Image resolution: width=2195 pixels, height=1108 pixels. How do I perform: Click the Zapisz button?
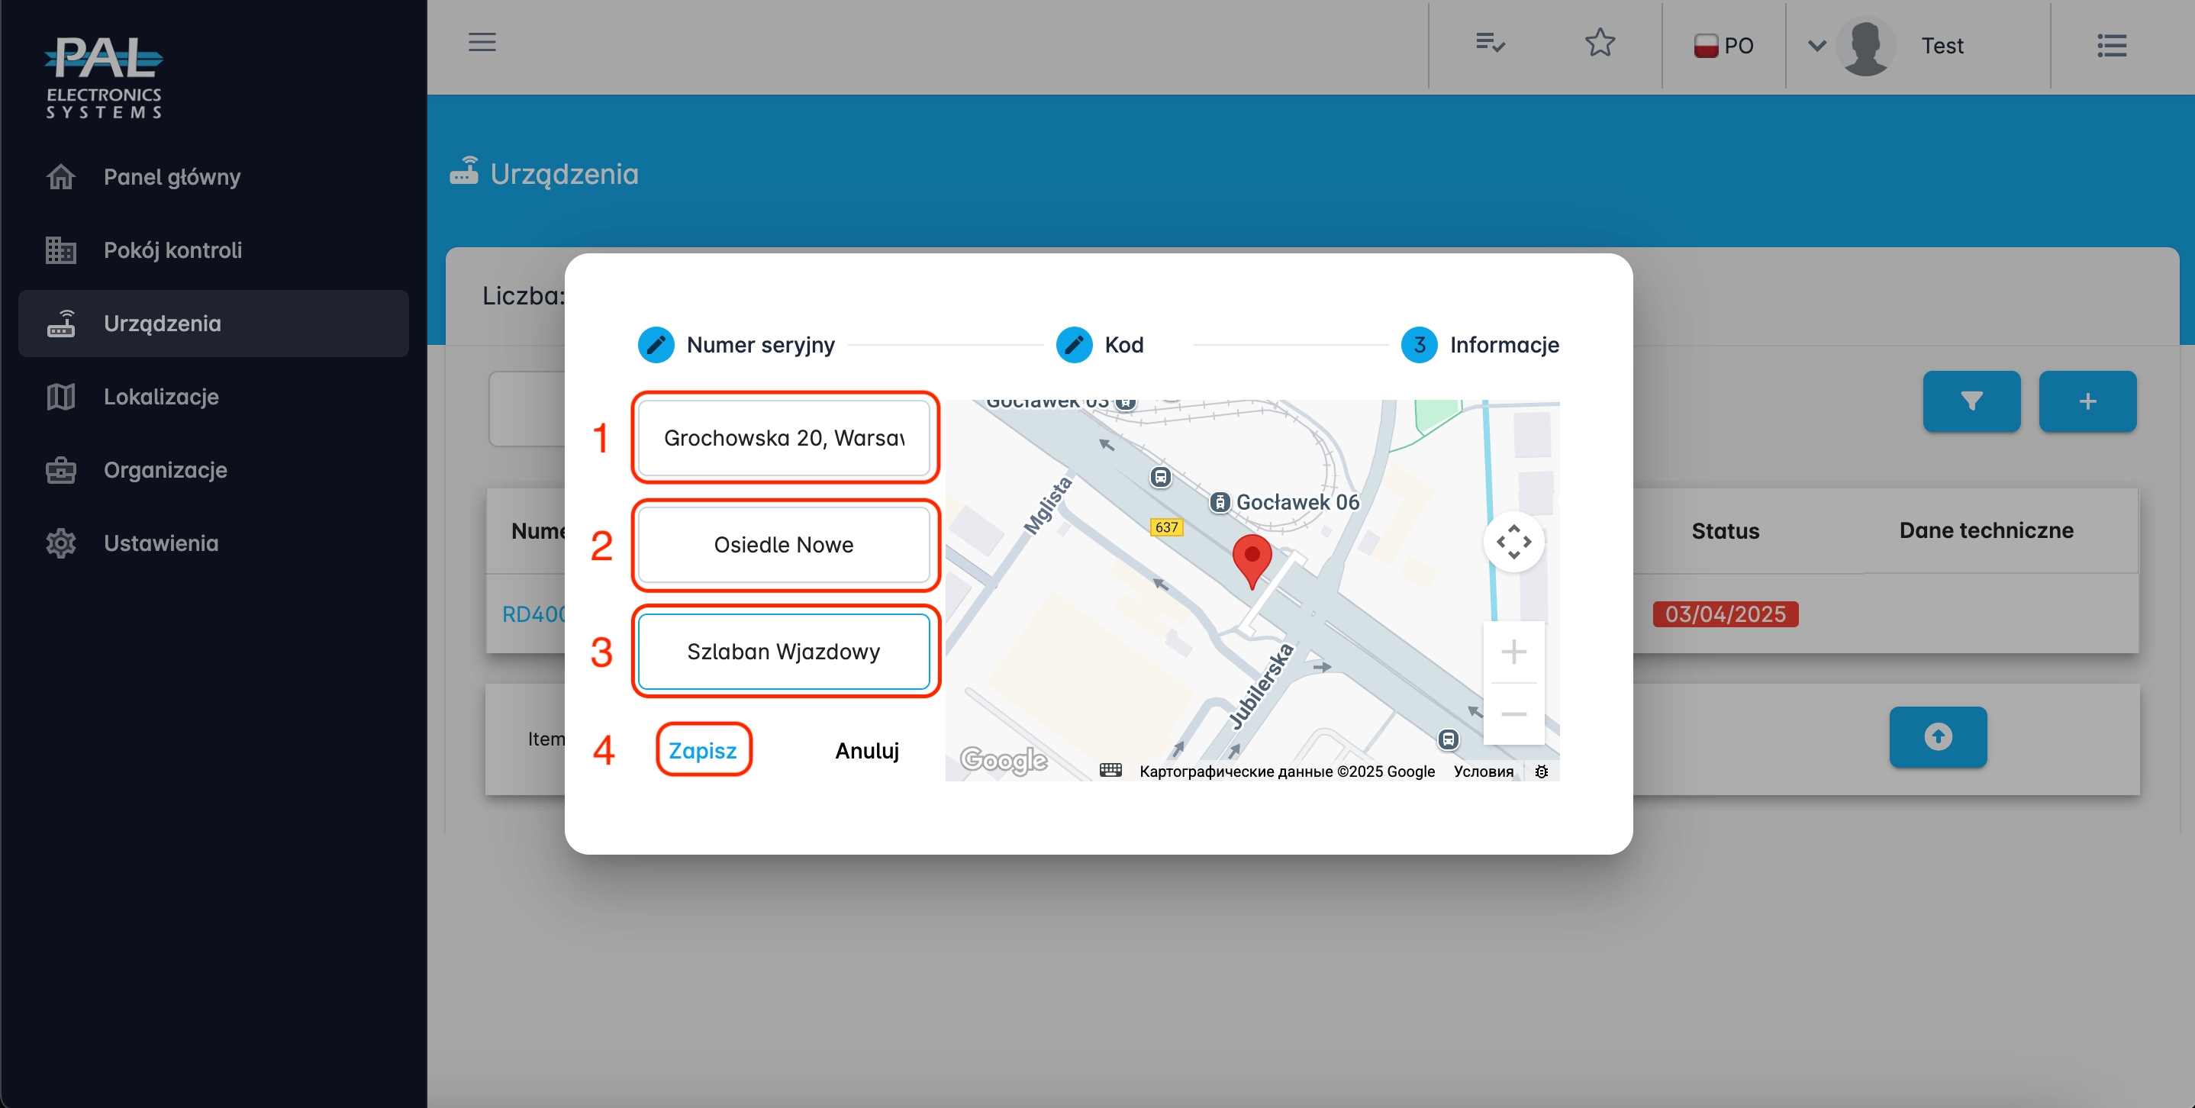point(703,750)
